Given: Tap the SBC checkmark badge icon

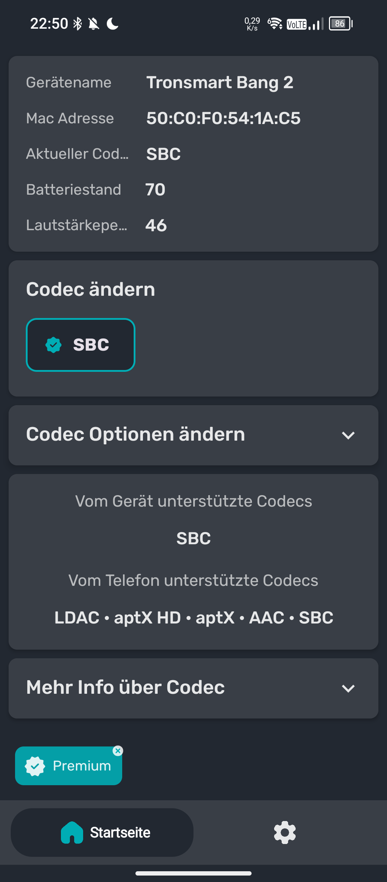Looking at the screenshot, I should tap(53, 345).
